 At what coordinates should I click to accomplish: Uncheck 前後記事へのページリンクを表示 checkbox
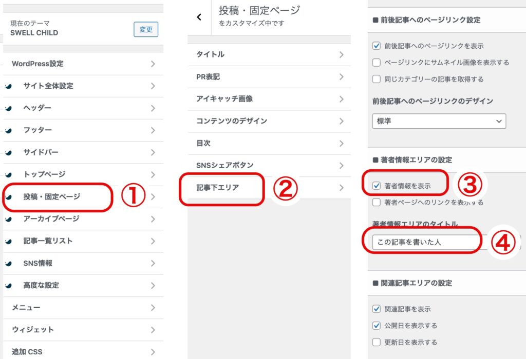[x=377, y=46]
